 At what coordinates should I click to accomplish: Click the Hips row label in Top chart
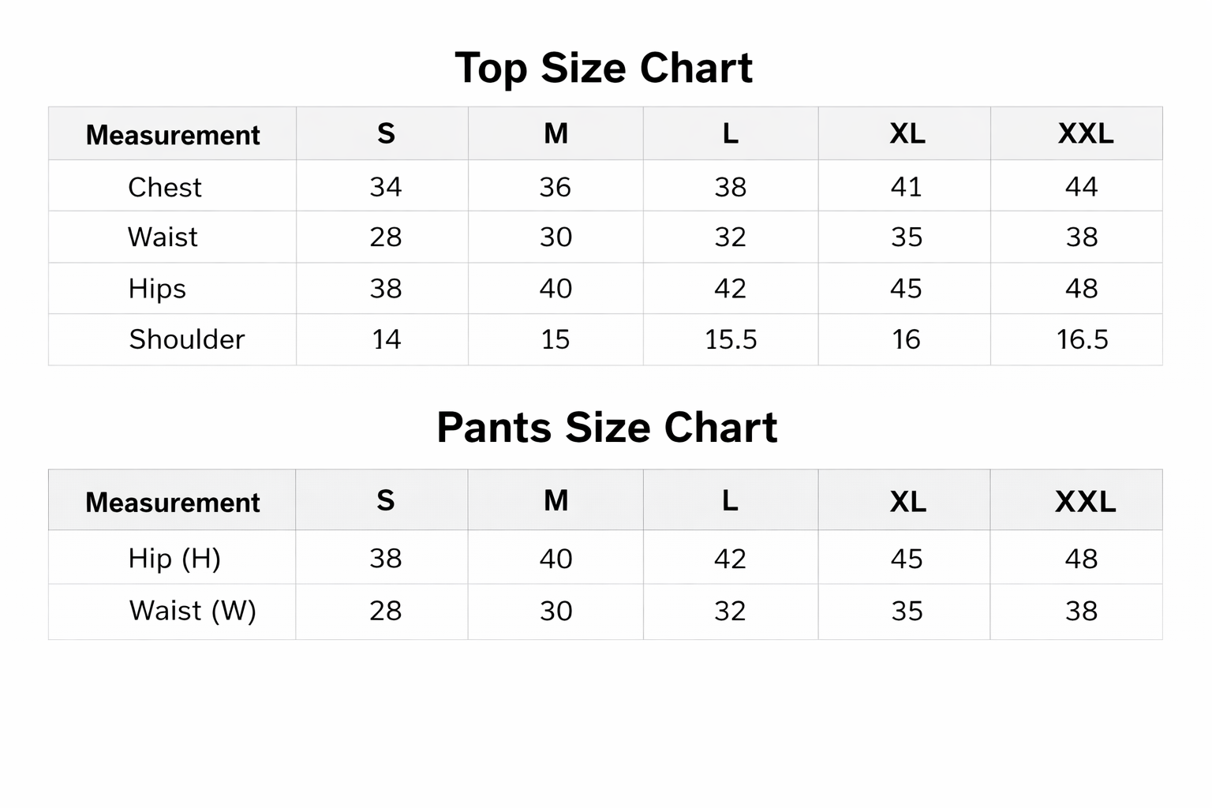pos(157,289)
